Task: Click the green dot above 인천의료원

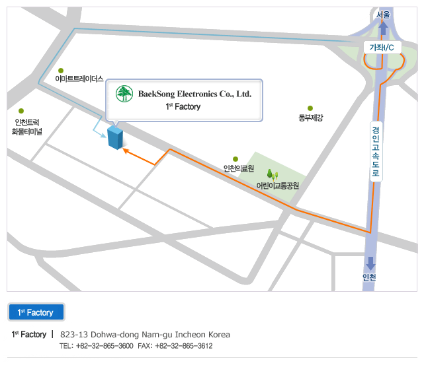Action: click(235, 159)
